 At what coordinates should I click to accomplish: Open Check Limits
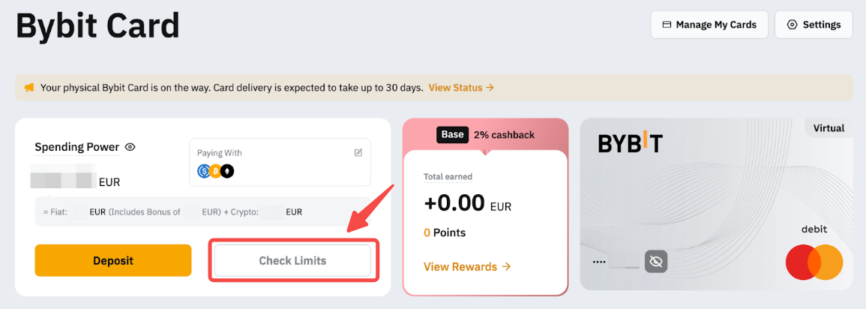292,261
